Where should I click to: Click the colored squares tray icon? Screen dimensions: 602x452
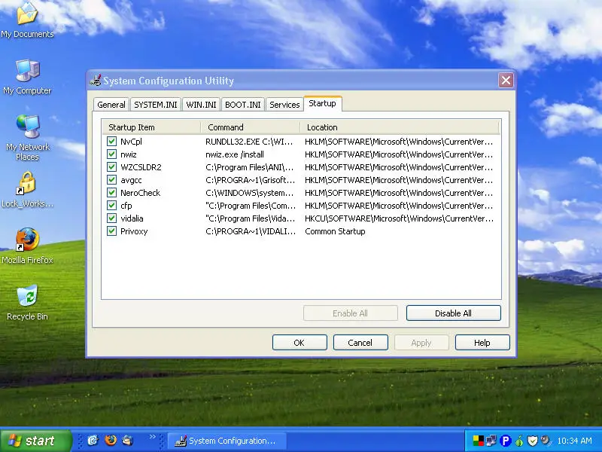click(x=478, y=441)
